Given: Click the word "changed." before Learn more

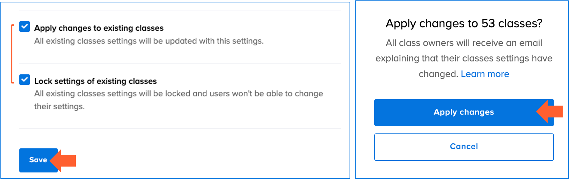Looking at the screenshot, I should 438,74.
